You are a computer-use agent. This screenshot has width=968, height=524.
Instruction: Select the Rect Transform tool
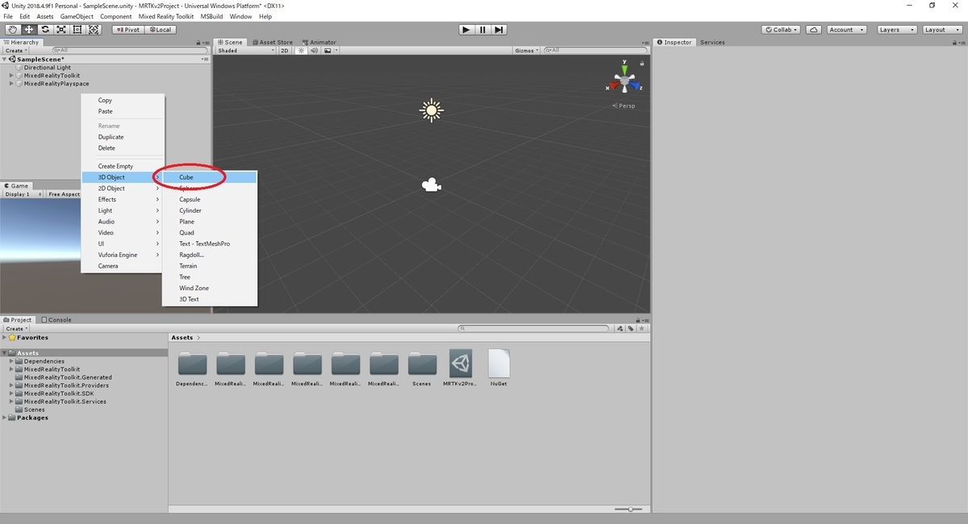tap(77, 30)
